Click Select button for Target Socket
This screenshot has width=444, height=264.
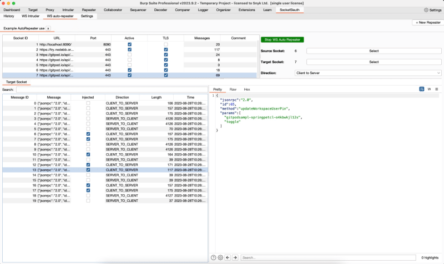[x=374, y=62]
